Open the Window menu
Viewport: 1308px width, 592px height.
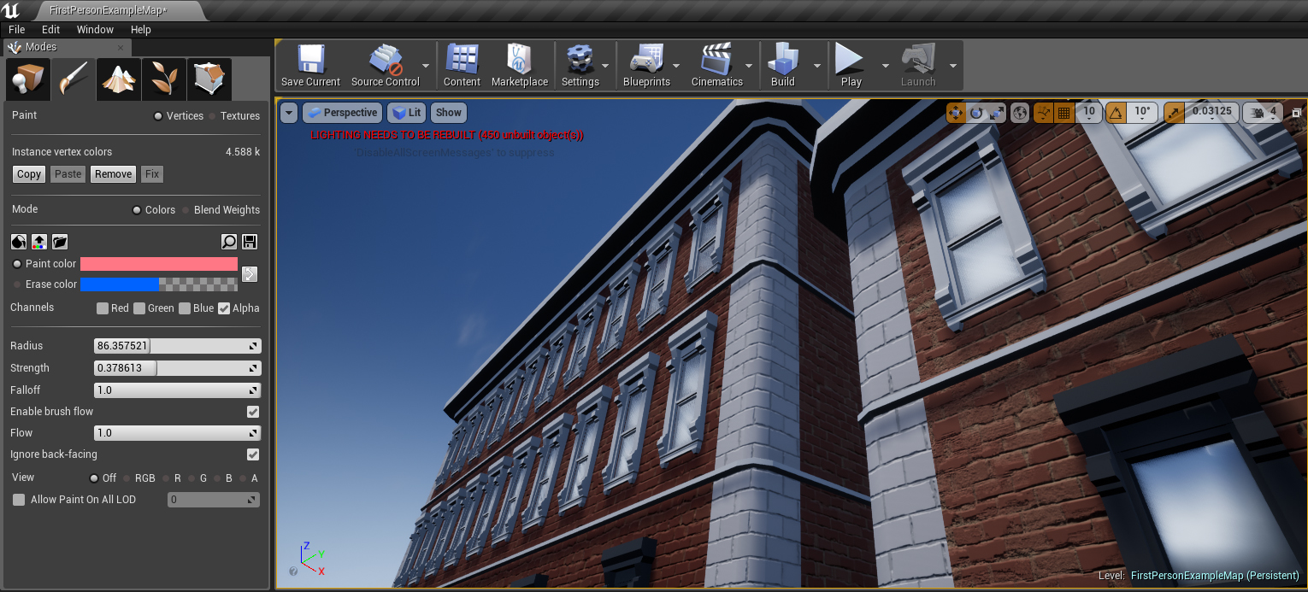95,29
